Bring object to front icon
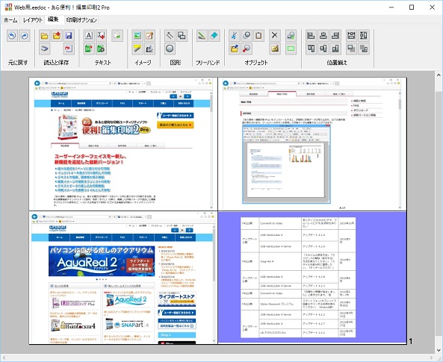The height and width of the screenshot is (362, 443). (351, 49)
